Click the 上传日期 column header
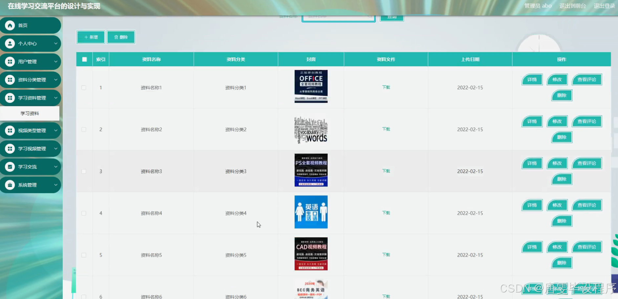Viewport: 618px width, 299px height. (x=470, y=59)
